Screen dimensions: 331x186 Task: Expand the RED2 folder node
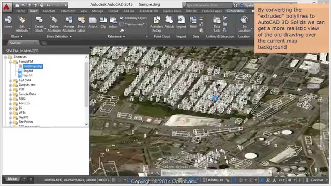click(11, 99)
